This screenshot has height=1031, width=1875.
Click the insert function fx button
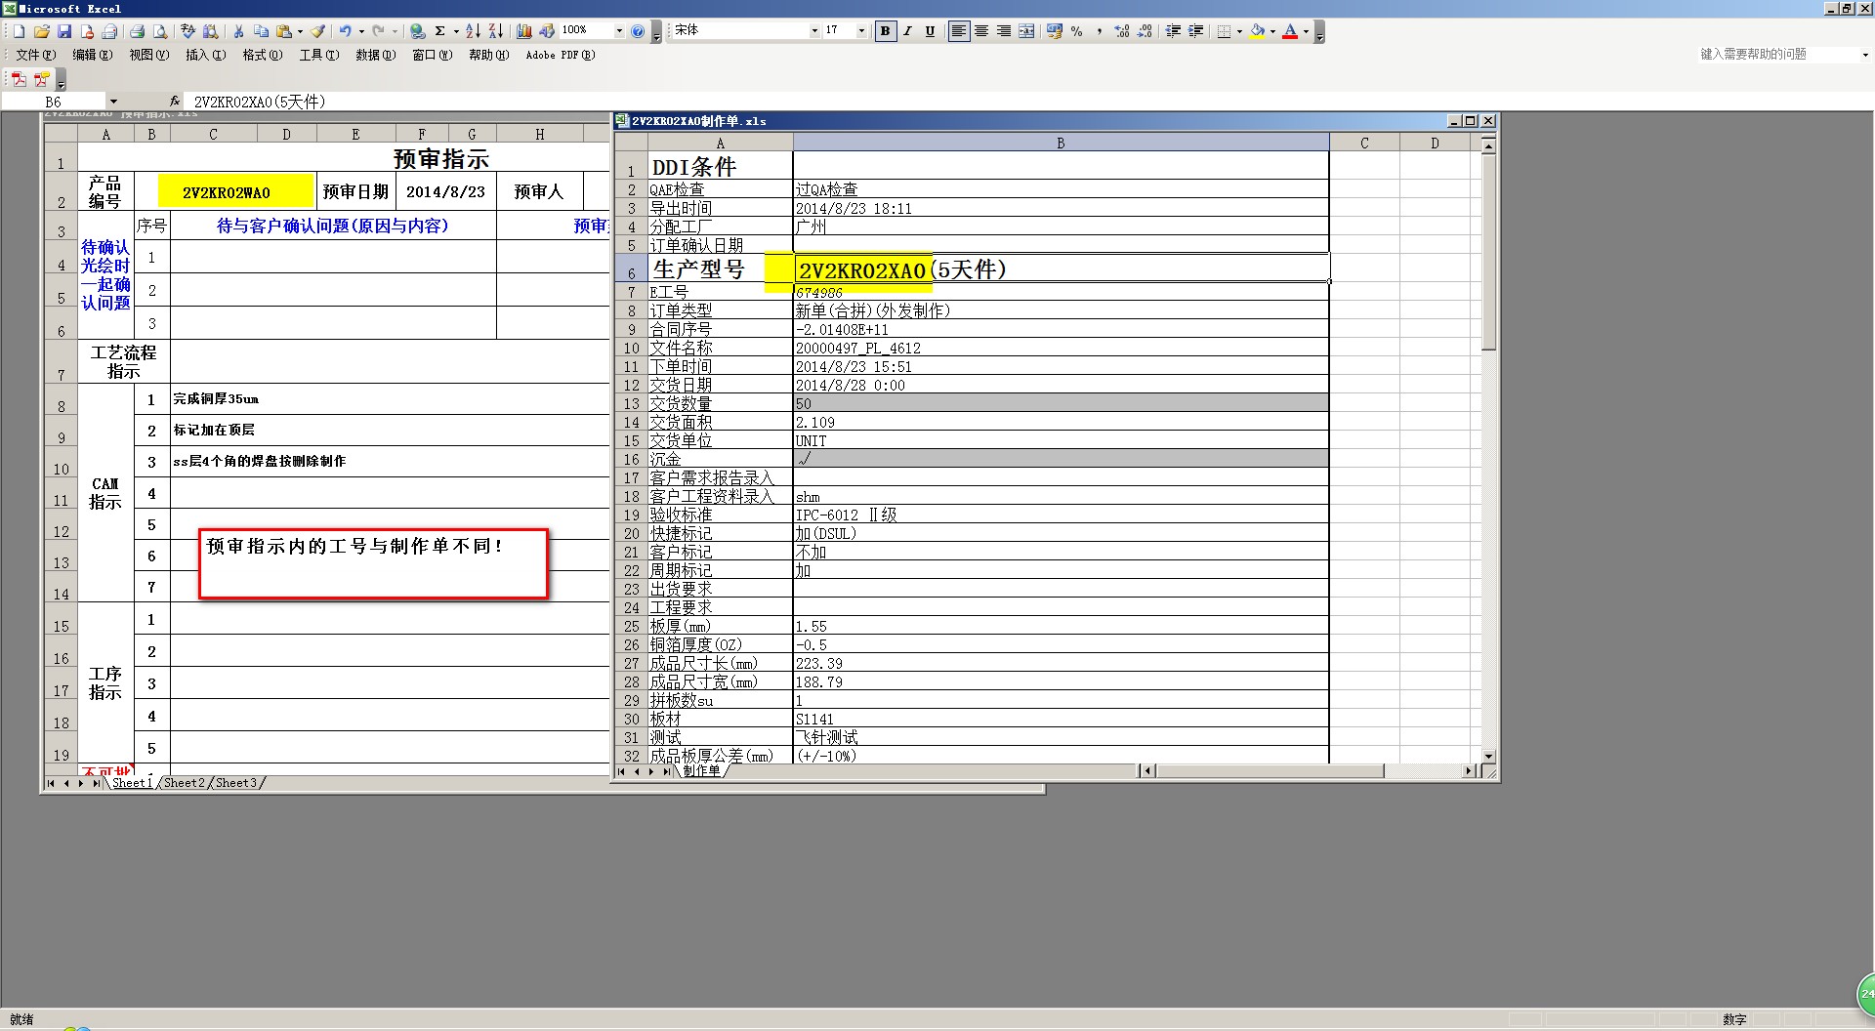(x=174, y=102)
